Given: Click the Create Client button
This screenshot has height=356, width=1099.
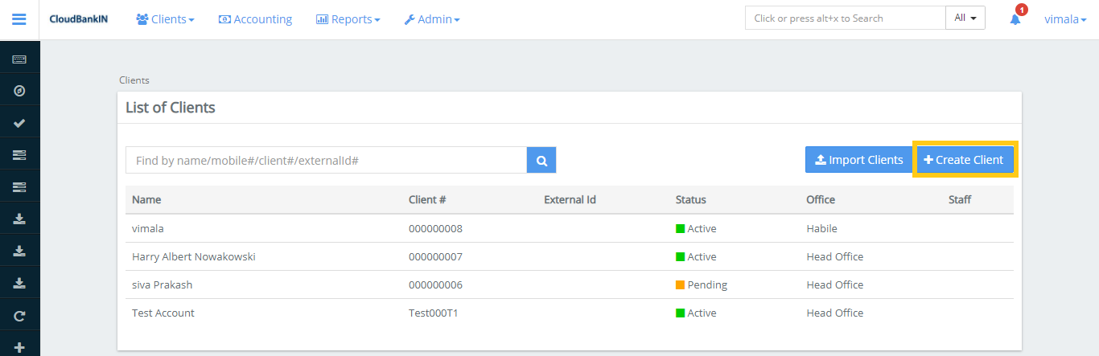Looking at the screenshot, I should [965, 160].
